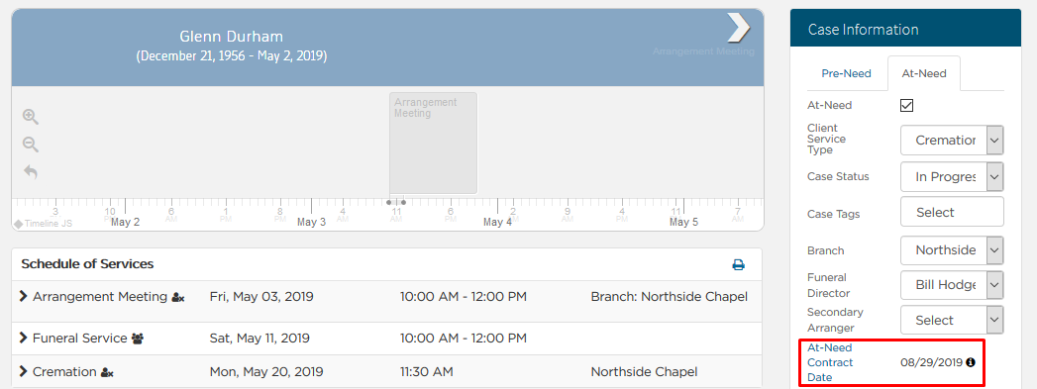Click Cremation row person icon

[107, 373]
